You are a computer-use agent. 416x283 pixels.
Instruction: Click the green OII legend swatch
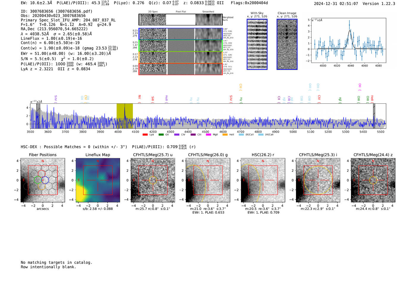click(x=161, y=135)
